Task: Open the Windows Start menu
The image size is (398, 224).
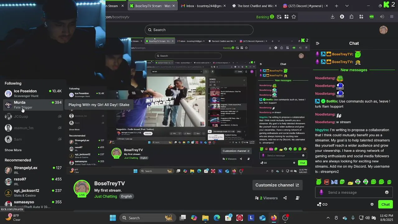Action: tap(113, 218)
